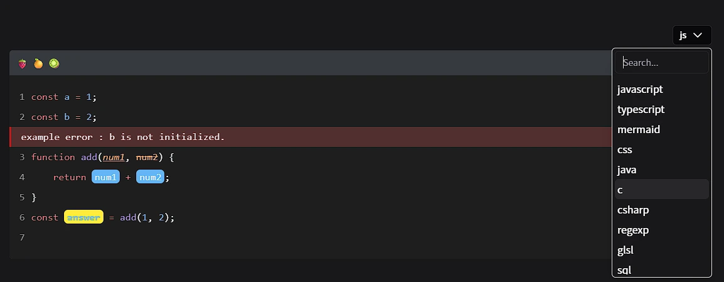Select typescript from language list
Screen dimensions: 724x282
click(x=641, y=109)
